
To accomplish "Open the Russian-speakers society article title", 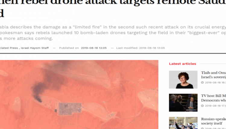I will (213, 121).
